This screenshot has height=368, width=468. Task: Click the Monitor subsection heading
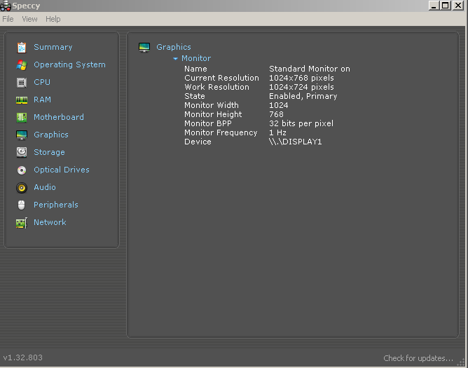[196, 58]
